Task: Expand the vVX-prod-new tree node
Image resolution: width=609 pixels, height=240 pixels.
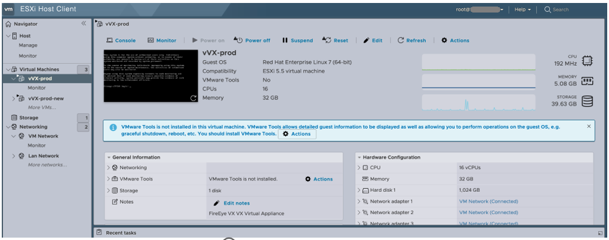Action: point(14,98)
